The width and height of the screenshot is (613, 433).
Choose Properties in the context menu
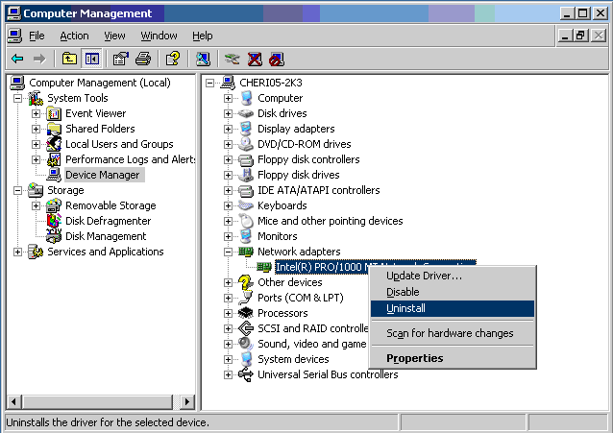414,358
